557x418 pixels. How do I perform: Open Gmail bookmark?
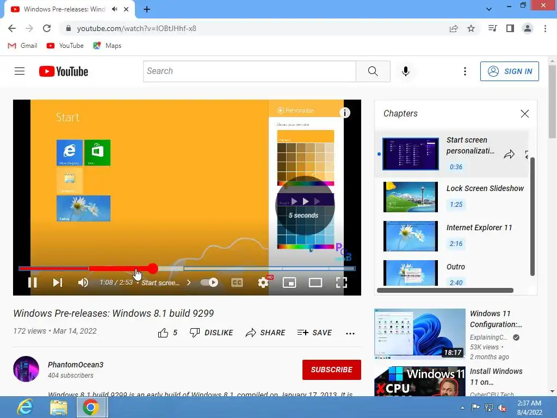[22, 46]
